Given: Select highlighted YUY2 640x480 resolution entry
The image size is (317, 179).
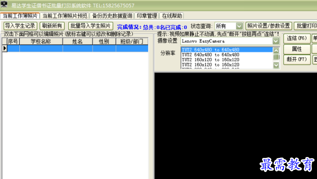Looking at the screenshot, I should 227,50.
